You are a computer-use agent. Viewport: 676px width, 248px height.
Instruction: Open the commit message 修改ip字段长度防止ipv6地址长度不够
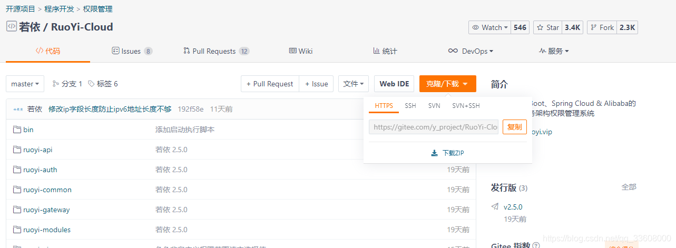pyautogui.click(x=110, y=110)
